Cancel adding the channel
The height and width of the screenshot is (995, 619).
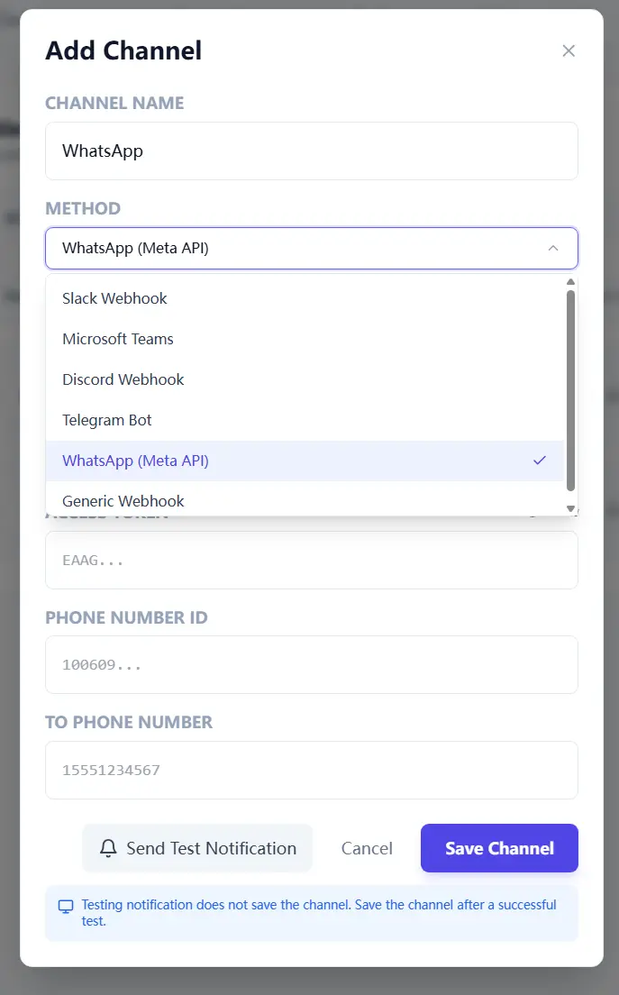(x=367, y=848)
